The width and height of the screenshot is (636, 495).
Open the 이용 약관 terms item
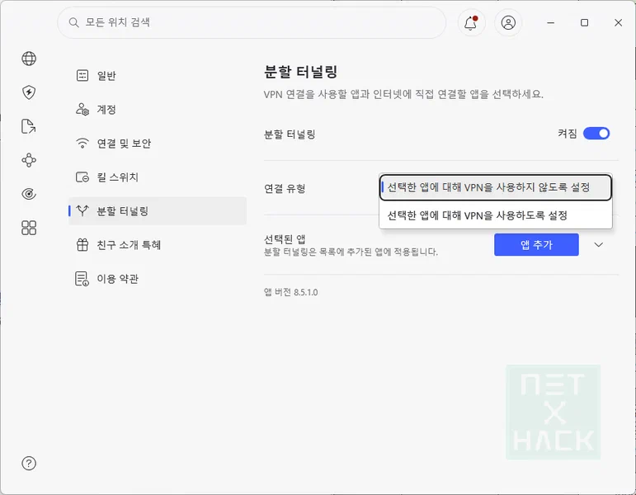[158, 279]
